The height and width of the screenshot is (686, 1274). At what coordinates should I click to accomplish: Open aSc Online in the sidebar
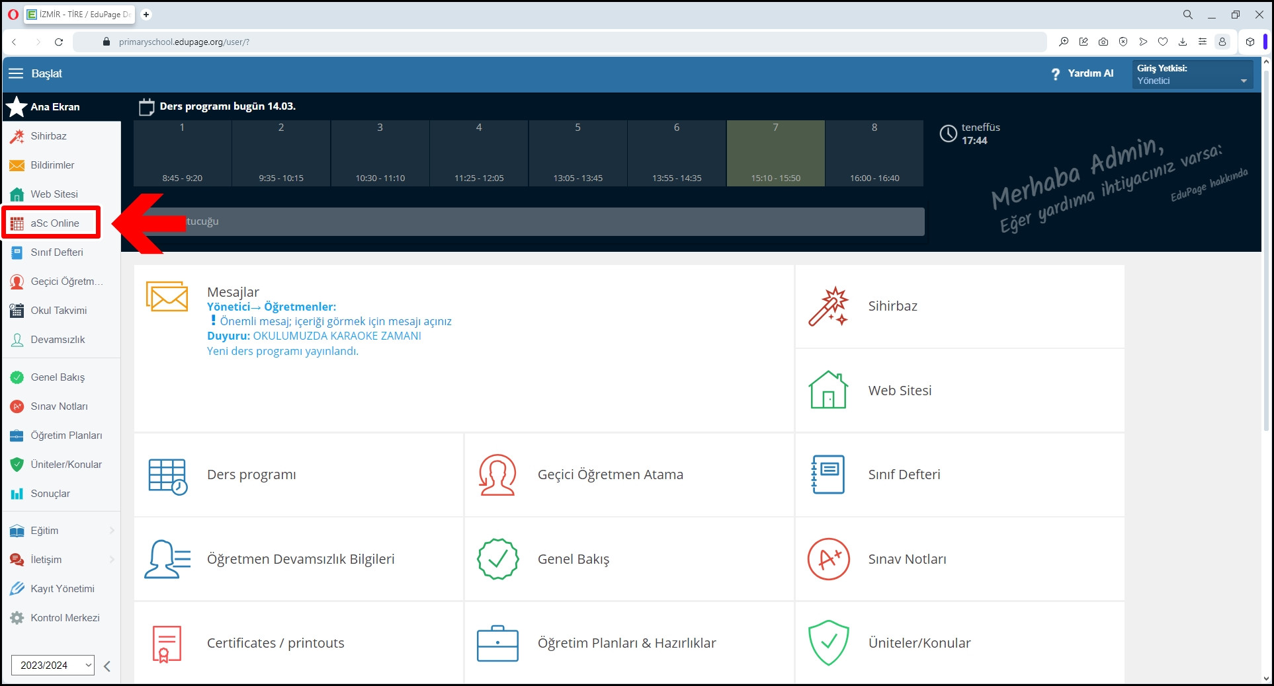point(52,223)
